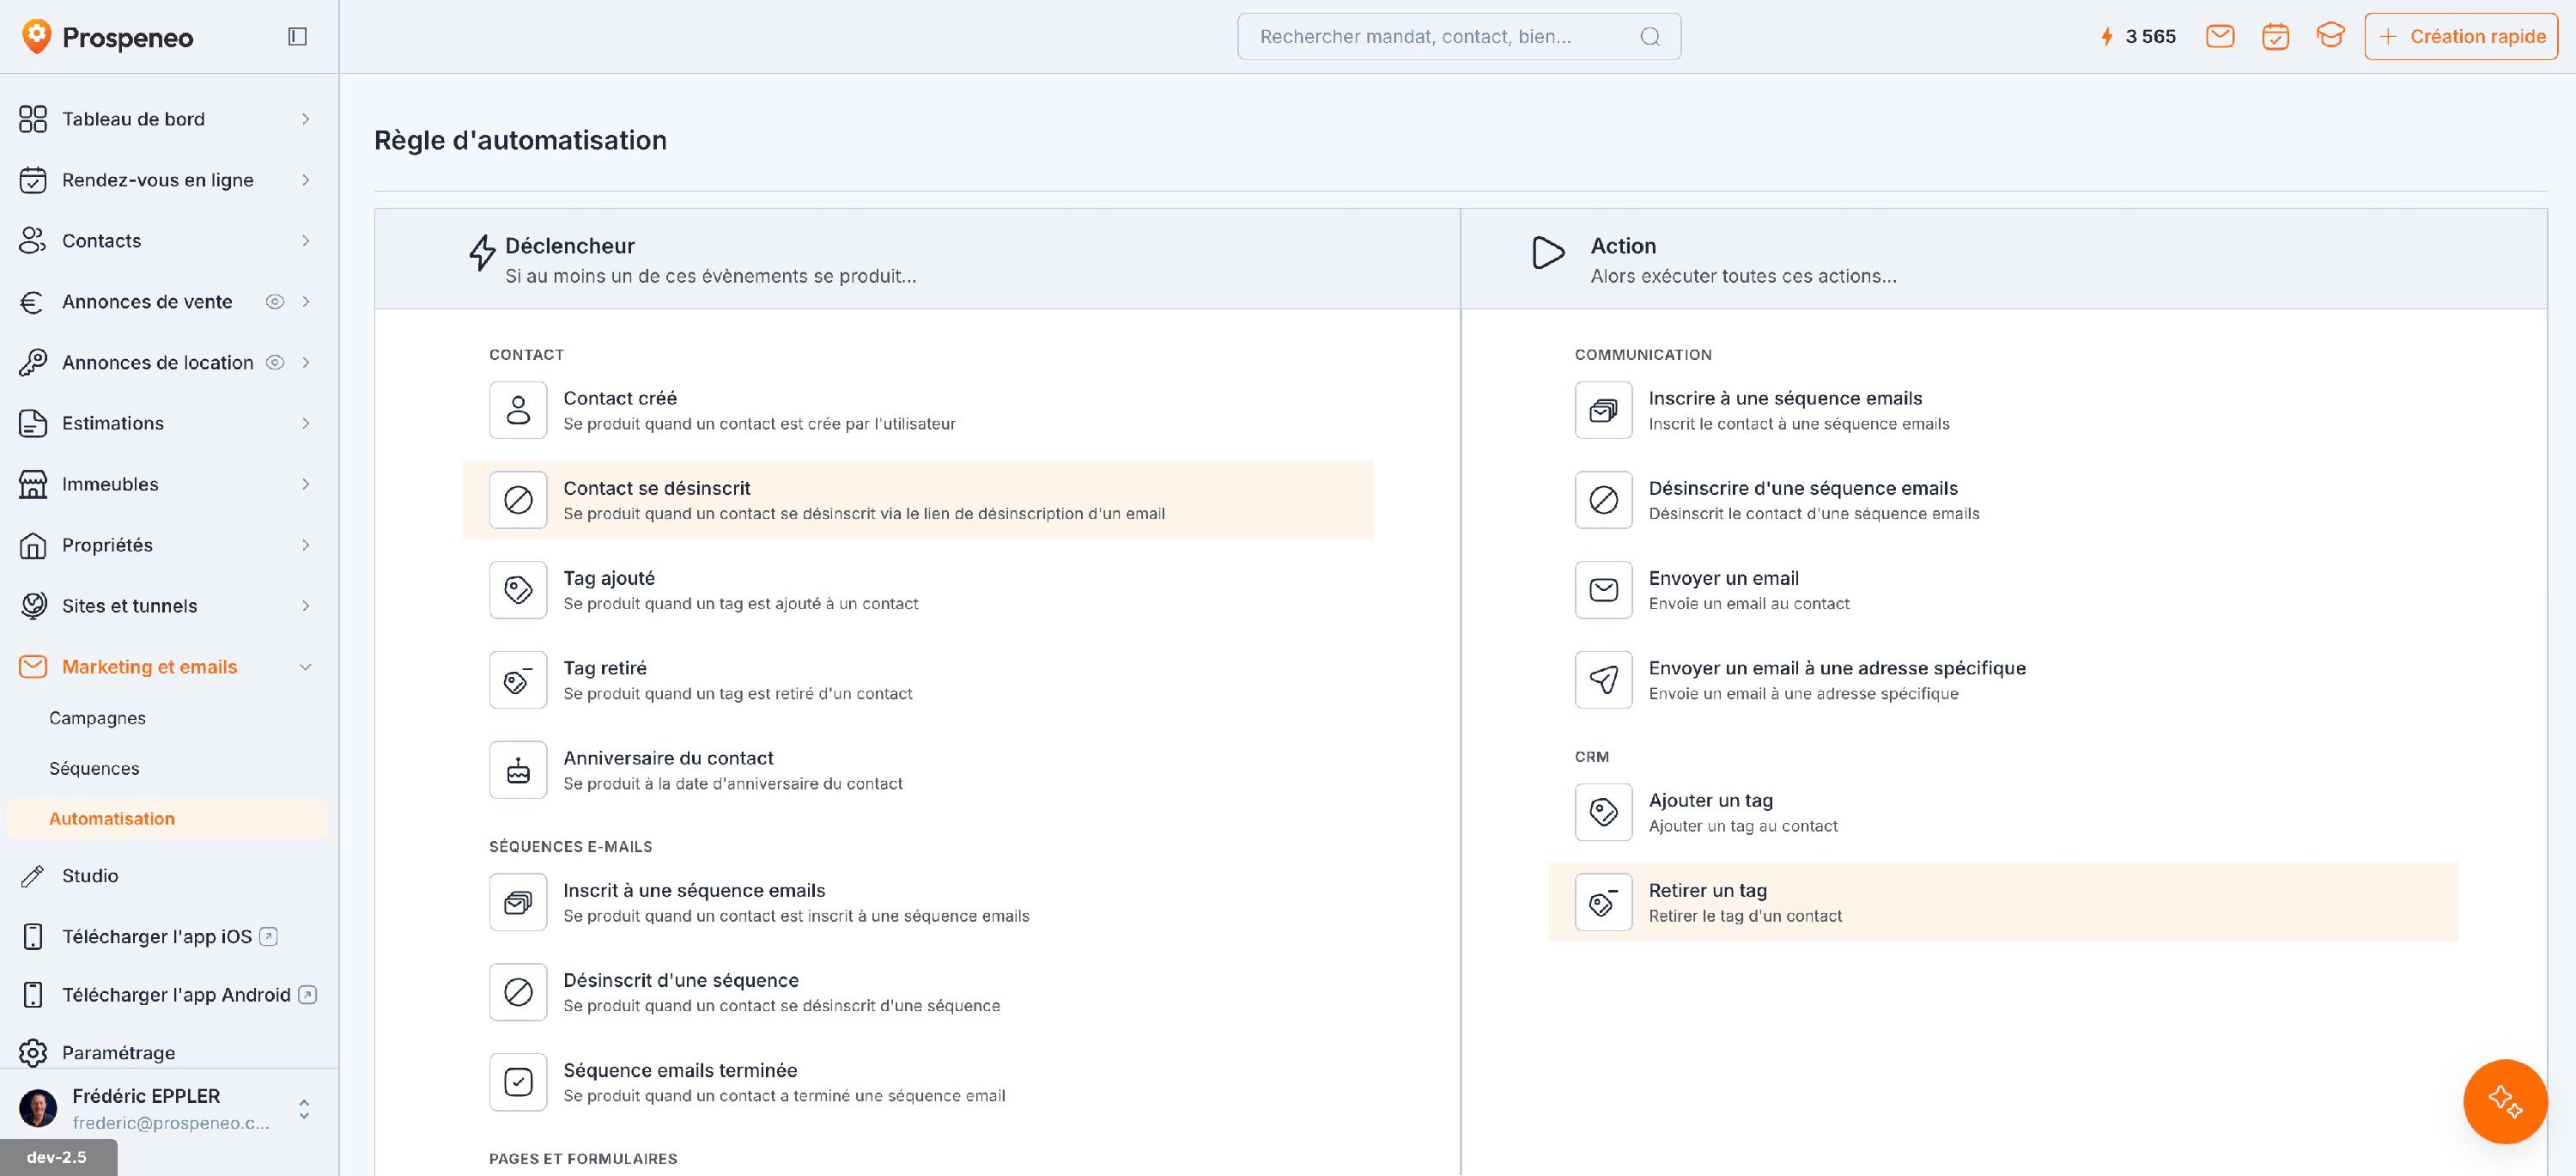Collapse Marketing et emails chevron
Screen dimensions: 2576x1176
pos(306,667)
